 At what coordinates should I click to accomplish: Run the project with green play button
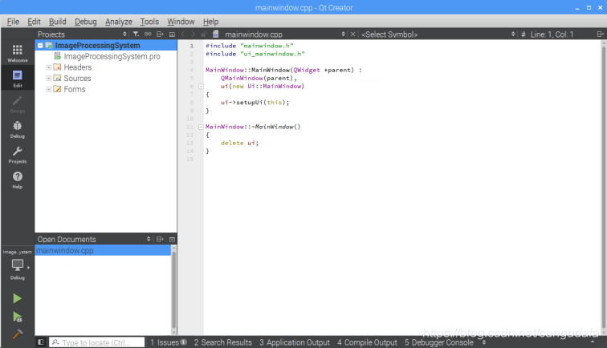(17, 298)
